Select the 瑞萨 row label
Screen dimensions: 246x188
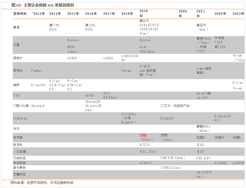[16, 85]
